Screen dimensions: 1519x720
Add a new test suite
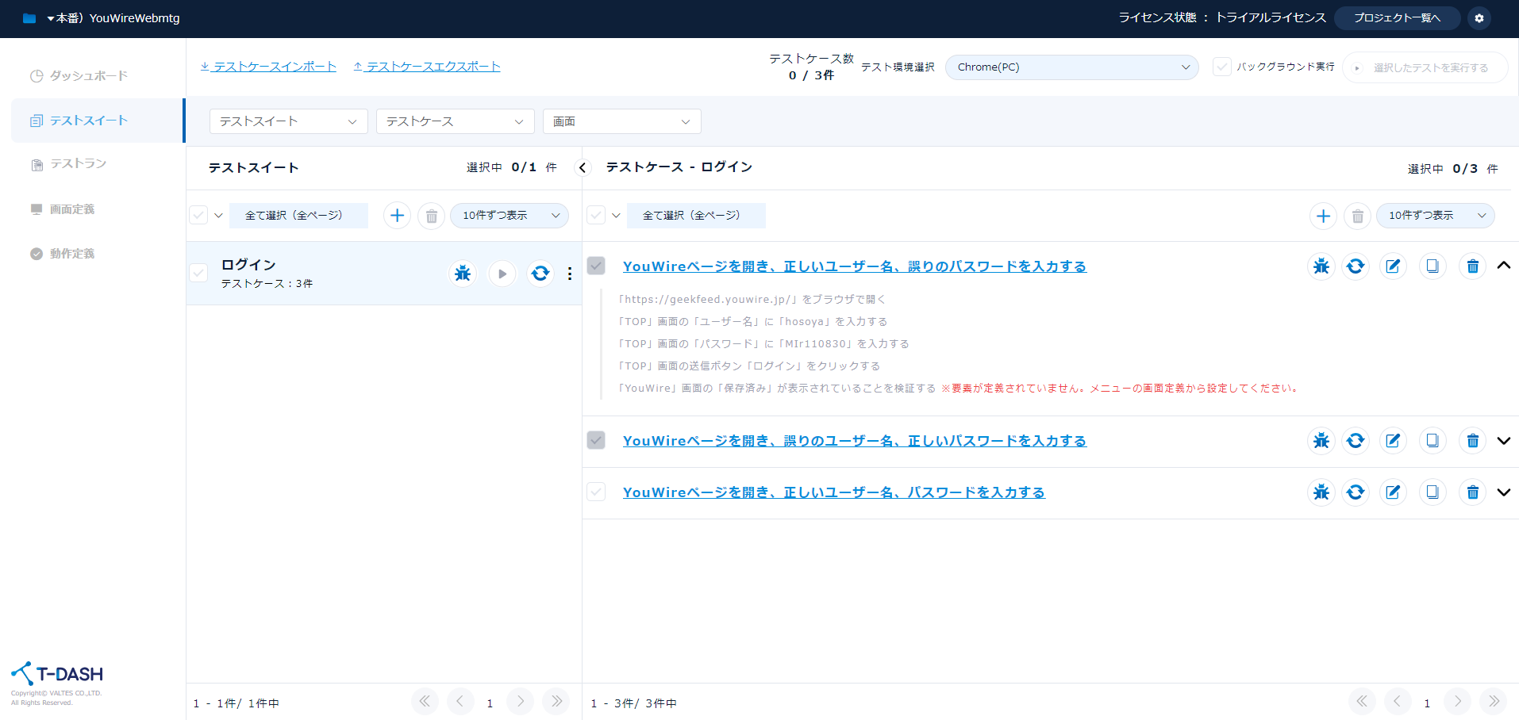click(397, 215)
